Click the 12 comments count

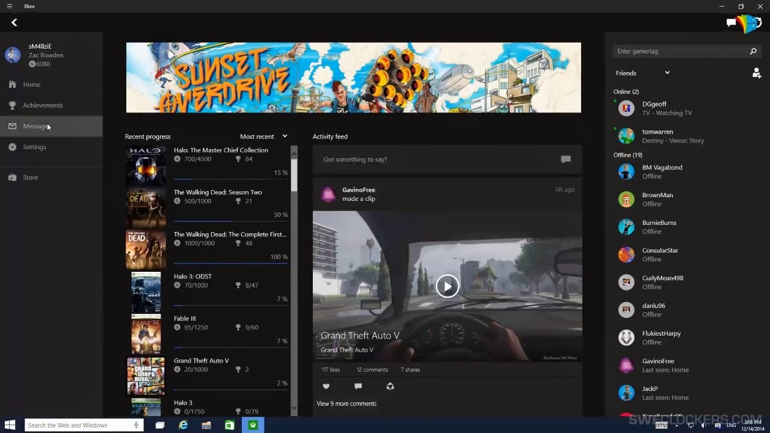click(x=372, y=370)
